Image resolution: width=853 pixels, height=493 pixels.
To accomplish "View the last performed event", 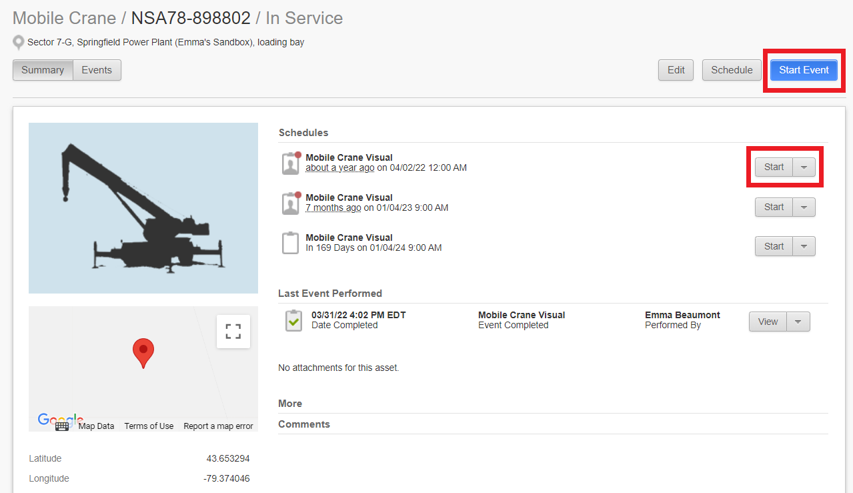I will 768,322.
